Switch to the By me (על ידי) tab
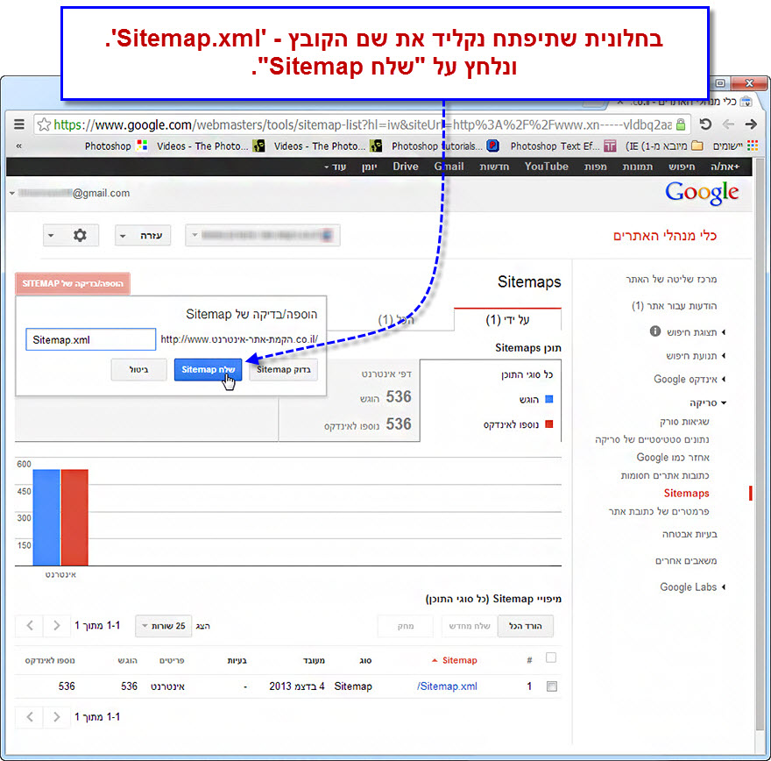The image size is (771, 761). (x=507, y=320)
